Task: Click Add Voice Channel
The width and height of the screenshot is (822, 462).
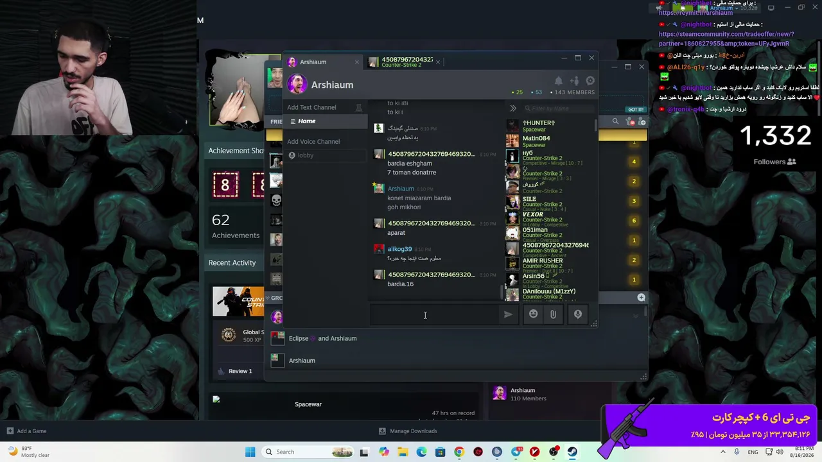Action: [x=313, y=141]
